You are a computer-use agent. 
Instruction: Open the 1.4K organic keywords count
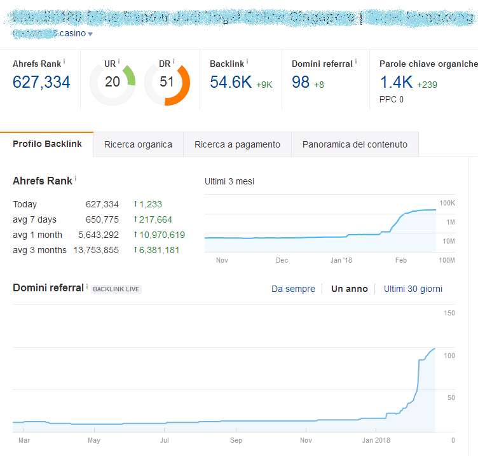tap(396, 82)
